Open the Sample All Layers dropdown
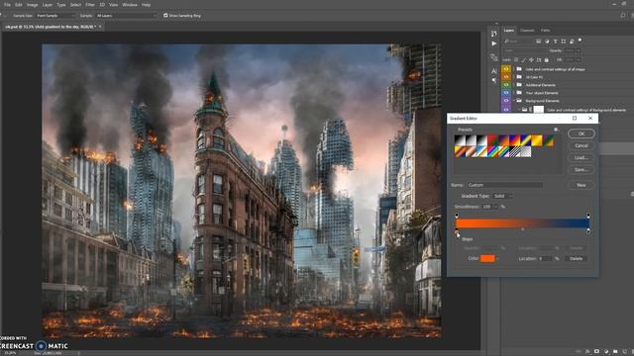Viewport: 634px width, 356px height. pyautogui.click(x=126, y=16)
